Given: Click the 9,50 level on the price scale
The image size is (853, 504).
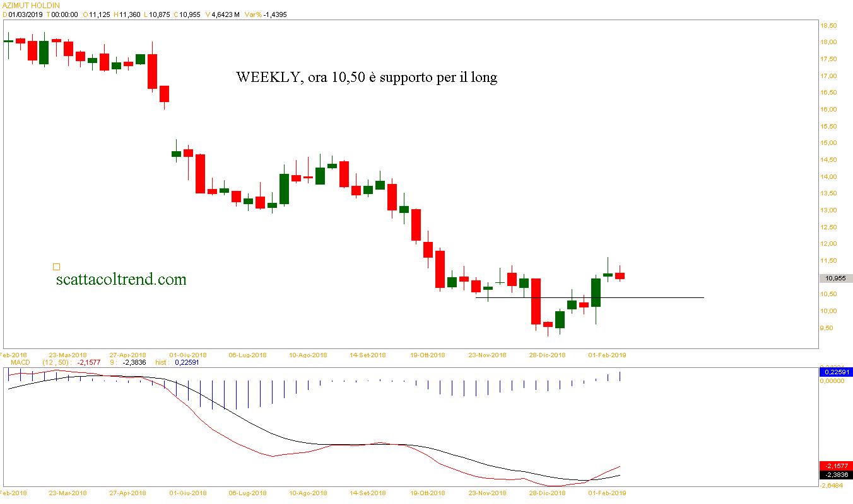Looking at the screenshot, I should coord(828,328).
